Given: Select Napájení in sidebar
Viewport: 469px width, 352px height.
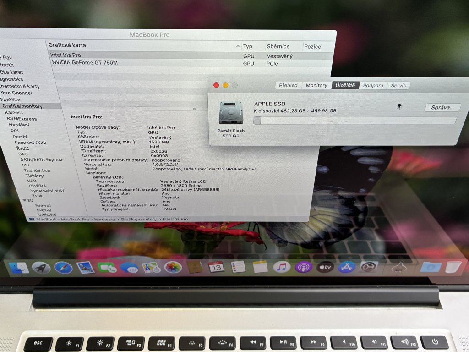Looking at the screenshot, I should 19,125.
